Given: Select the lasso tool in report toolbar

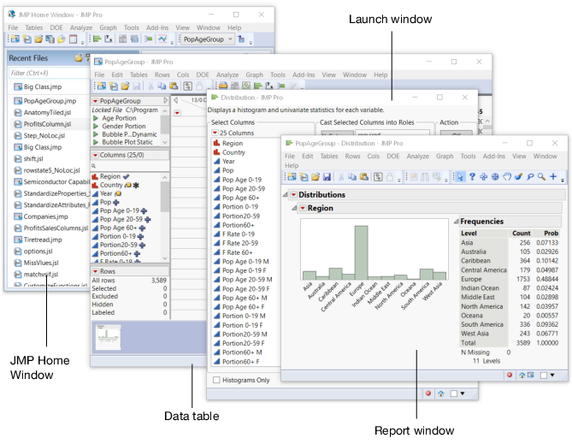Looking at the screenshot, I should [530, 177].
